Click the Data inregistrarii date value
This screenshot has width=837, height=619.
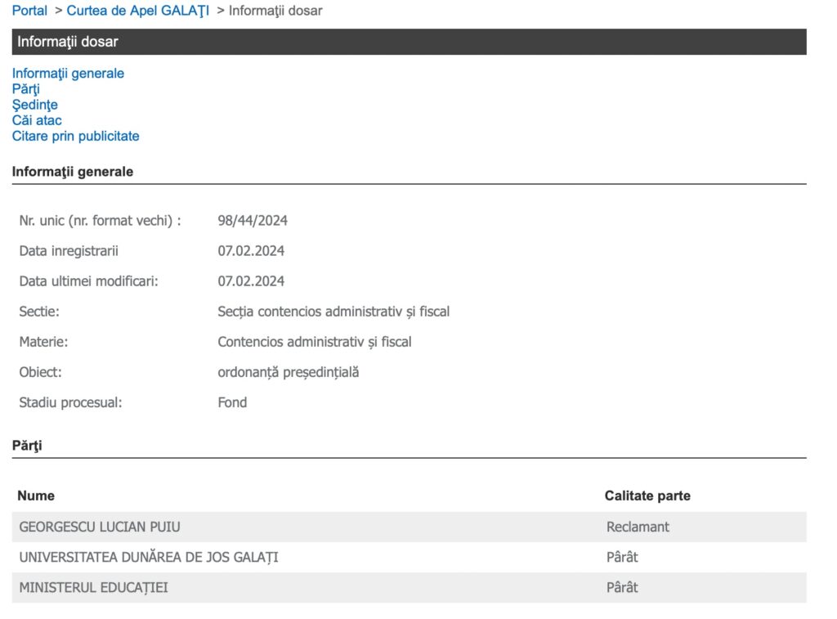coord(251,251)
